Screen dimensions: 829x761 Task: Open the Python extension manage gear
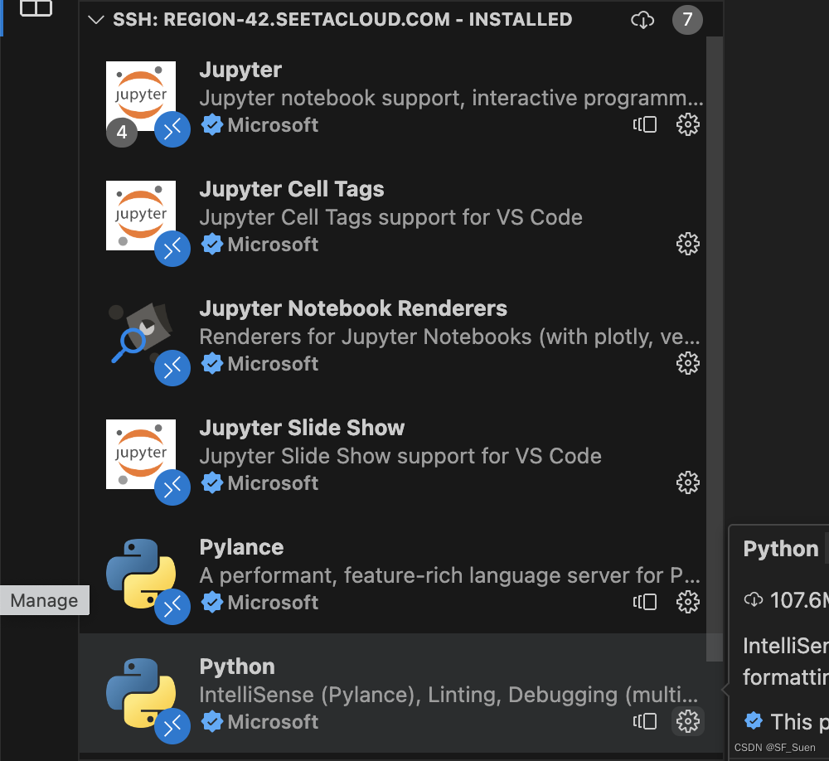click(687, 721)
